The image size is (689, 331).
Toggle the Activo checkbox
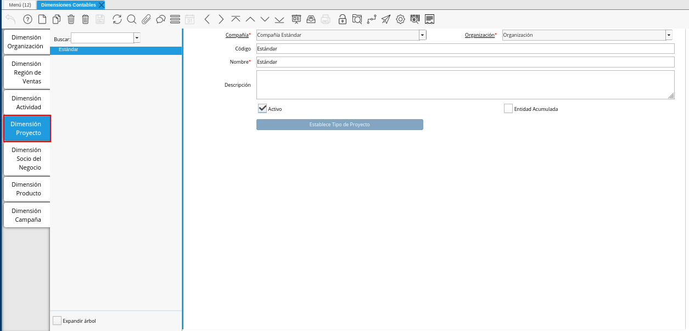[x=262, y=109]
